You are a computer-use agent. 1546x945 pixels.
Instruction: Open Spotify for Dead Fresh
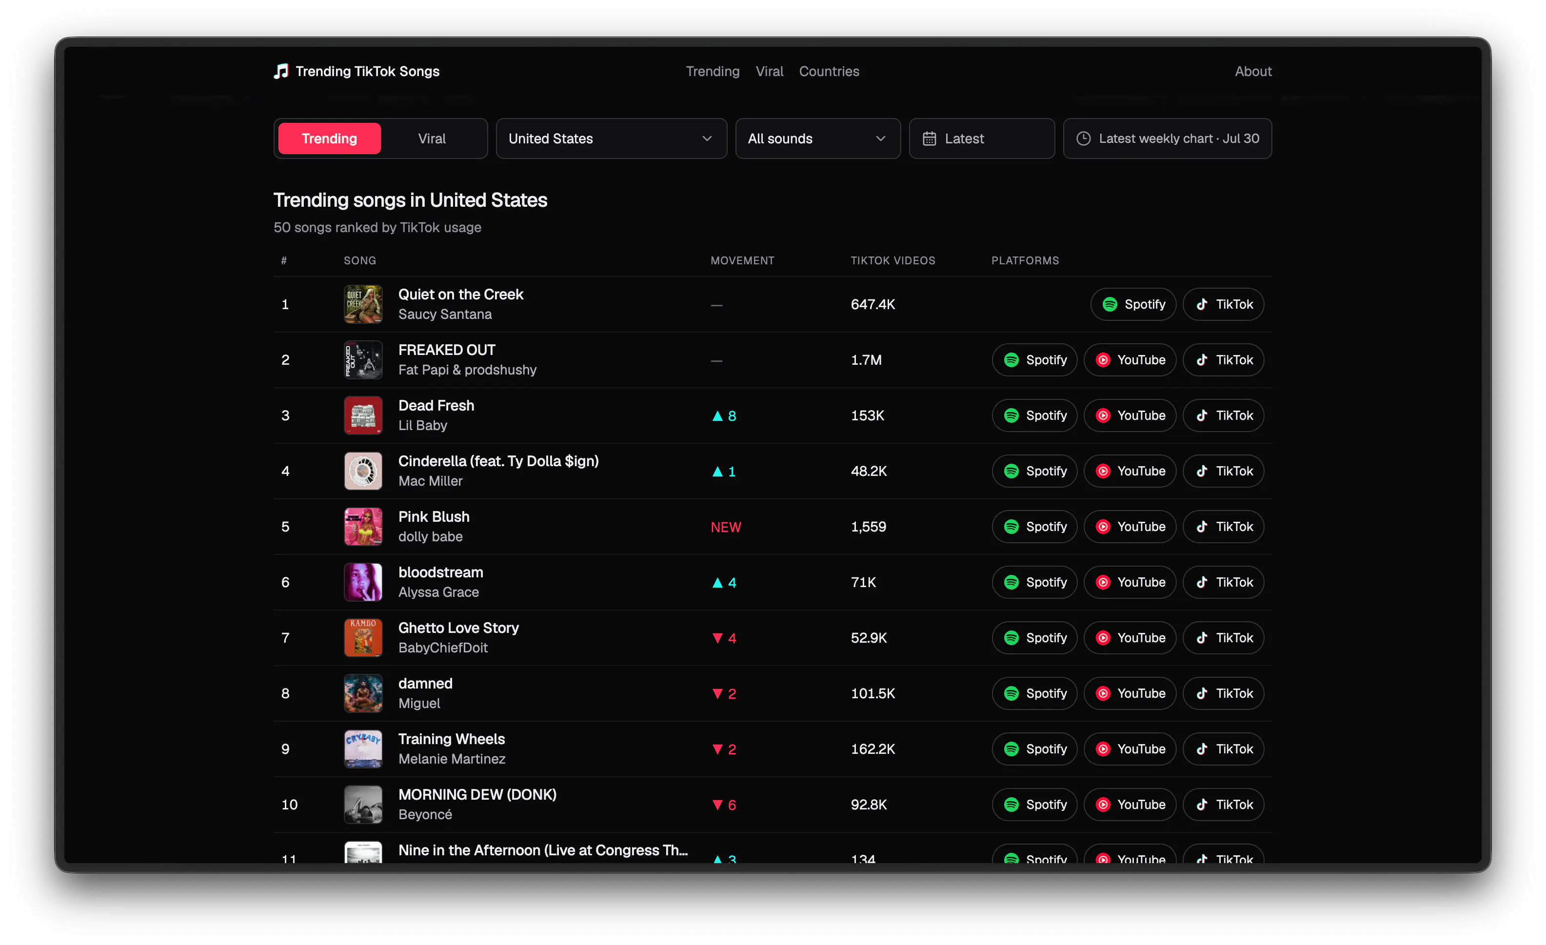[x=1034, y=415]
